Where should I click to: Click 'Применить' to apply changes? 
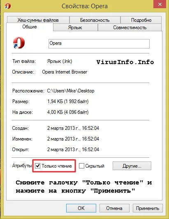[148, 208]
